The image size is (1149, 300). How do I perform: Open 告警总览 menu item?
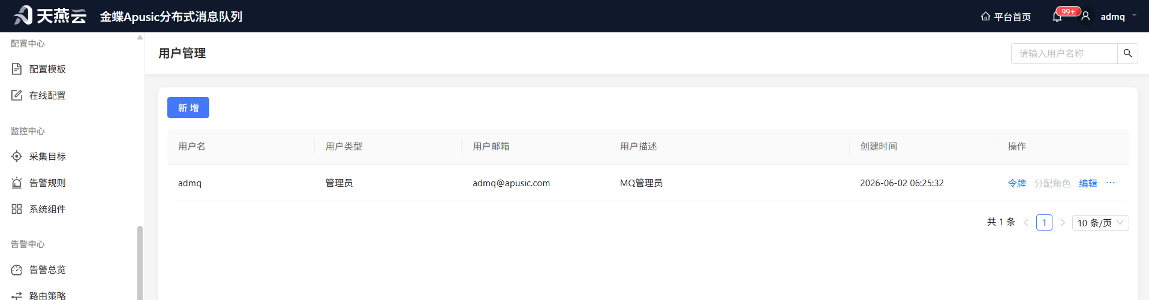[x=72, y=269]
